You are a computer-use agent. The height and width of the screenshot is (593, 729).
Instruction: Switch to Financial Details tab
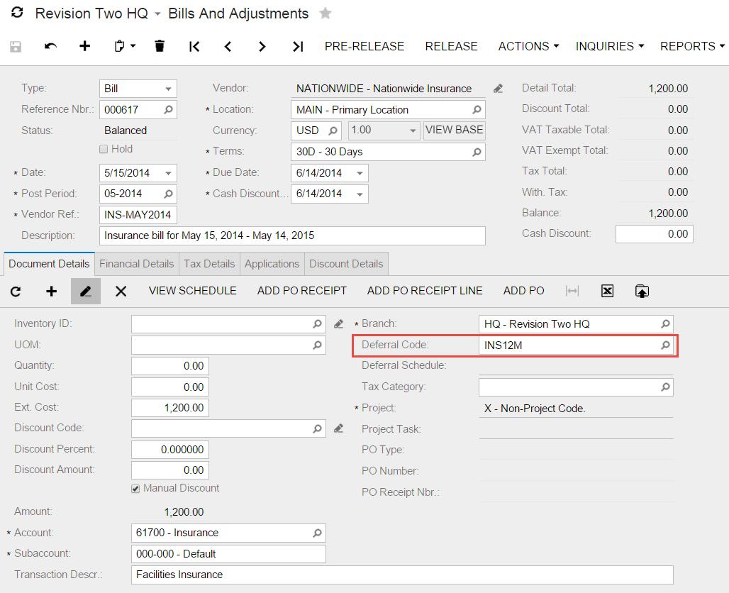click(x=137, y=264)
